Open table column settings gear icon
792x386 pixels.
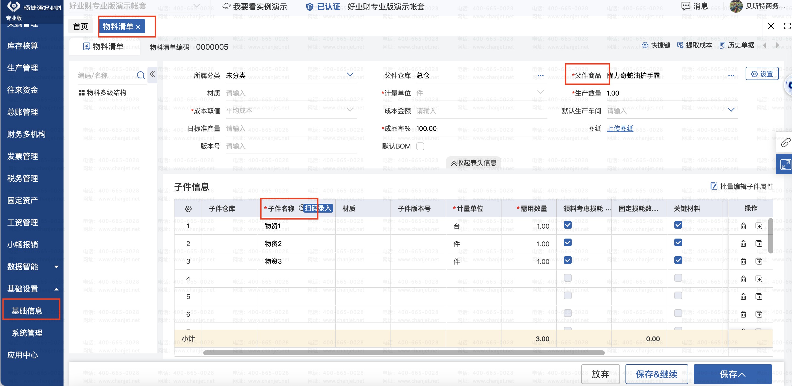pos(188,209)
